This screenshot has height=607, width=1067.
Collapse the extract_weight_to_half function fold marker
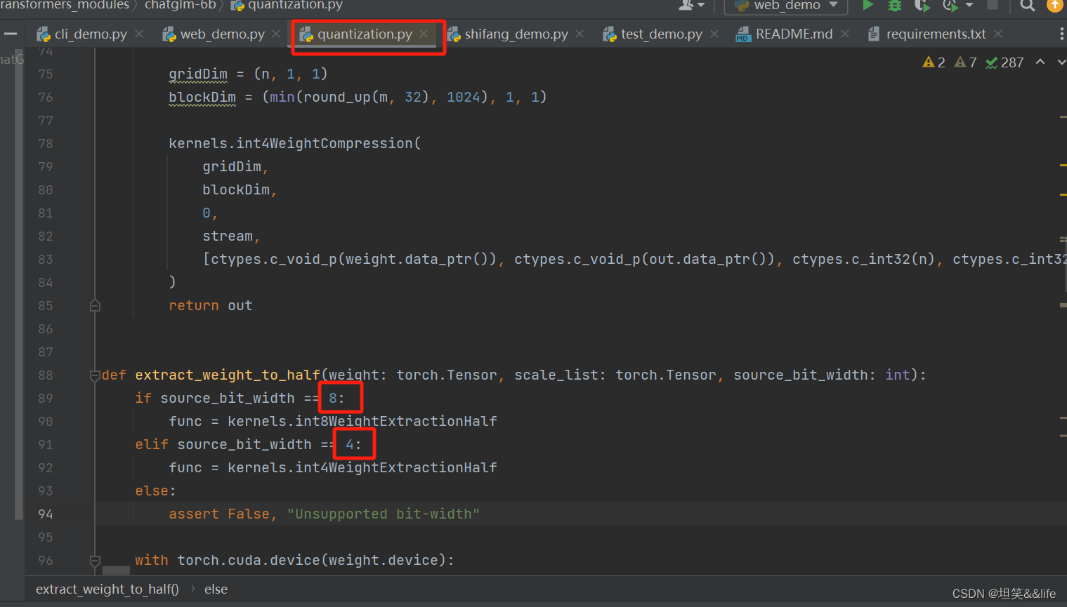point(95,375)
